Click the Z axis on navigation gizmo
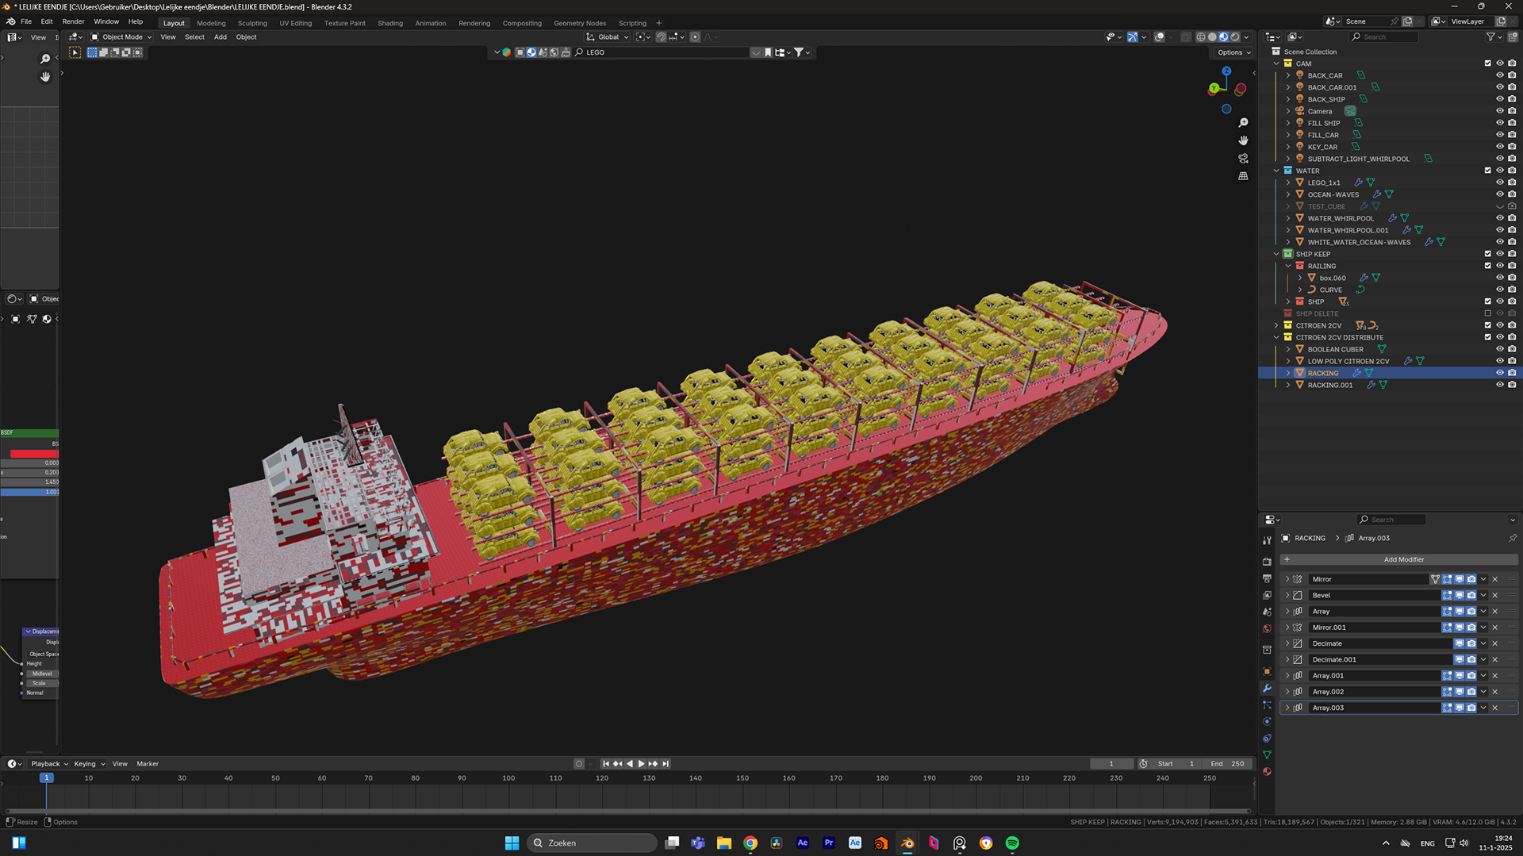Image resolution: width=1523 pixels, height=856 pixels. point(1226,71)
